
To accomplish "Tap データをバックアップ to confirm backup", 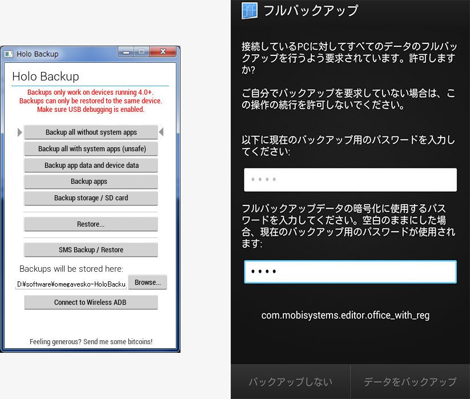I will (410, 382).
